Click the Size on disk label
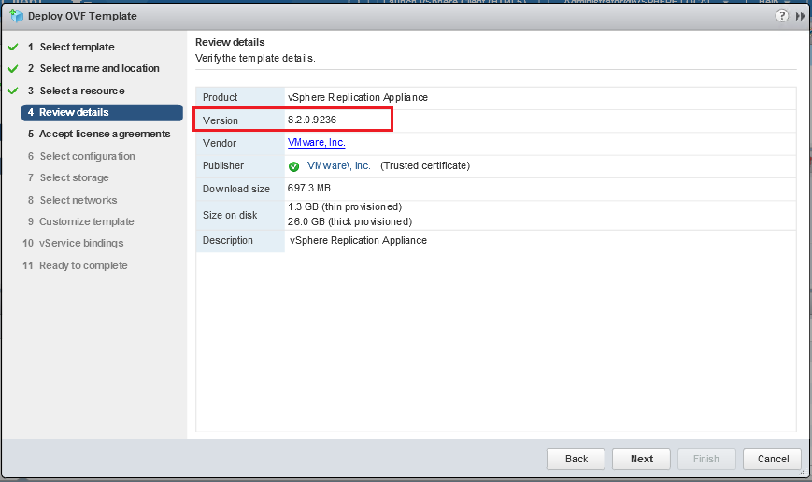812x482 pixels. pyautogui.click(x=230, y=215)
